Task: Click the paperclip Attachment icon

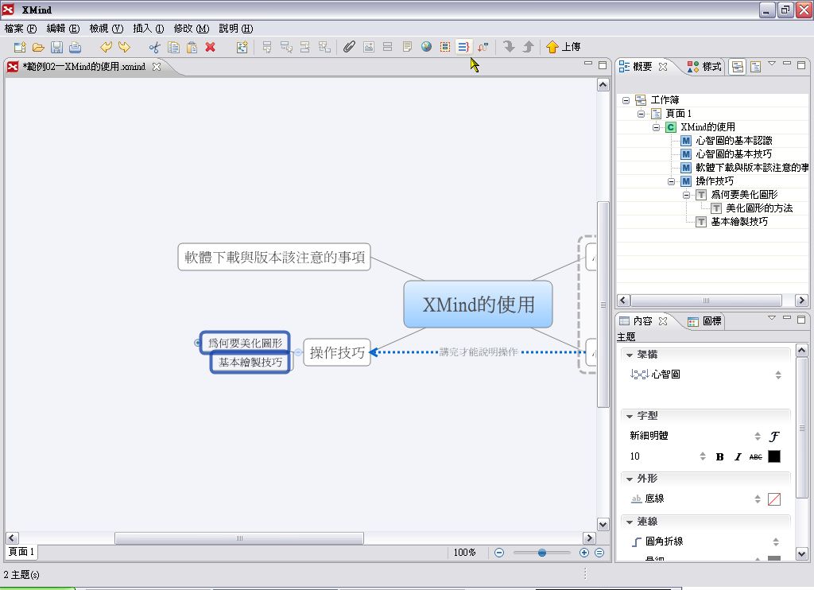Action: pos(350,47)
